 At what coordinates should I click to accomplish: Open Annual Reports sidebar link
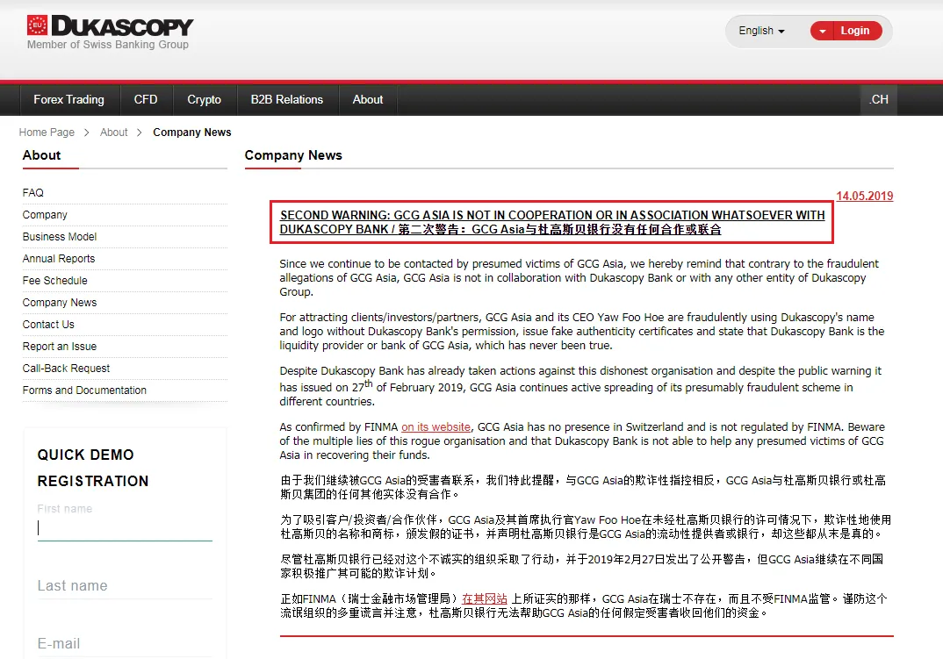click(x=58, y=259)
